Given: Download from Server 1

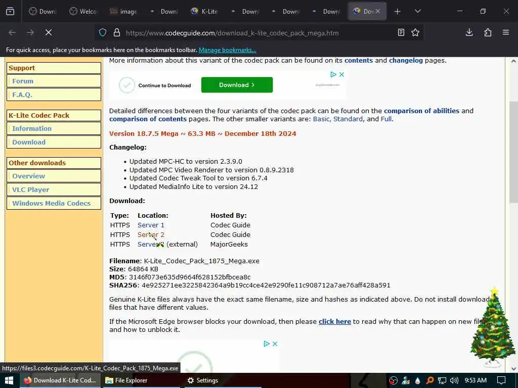Looking at the screenshot, I should point(151,225).
